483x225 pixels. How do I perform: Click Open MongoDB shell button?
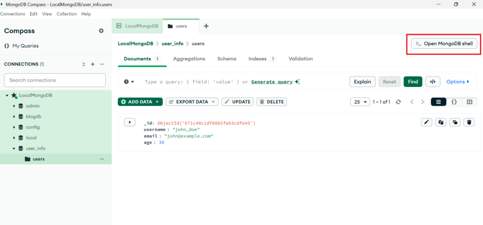click(444, 44)
